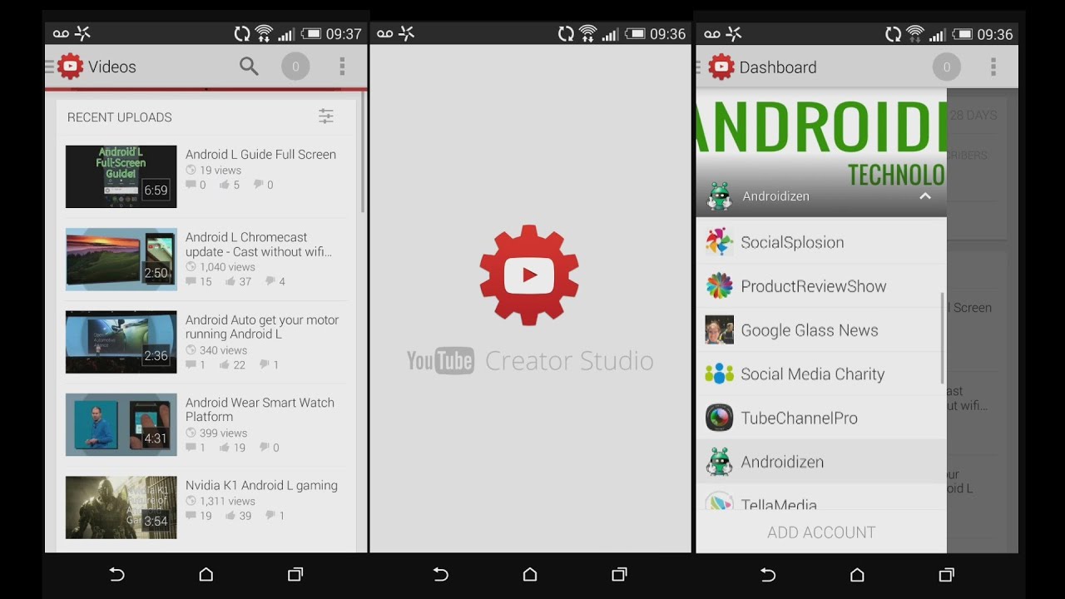Click YouTube Creator Studio gear logo
Screen dimensions: 1065x599
click(529, 275)
